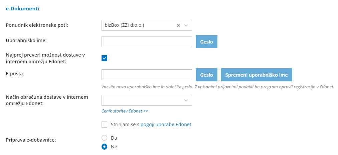Click the bizBox (ZZI d.o.o.) selected value
338x155 pixels.
124,25
